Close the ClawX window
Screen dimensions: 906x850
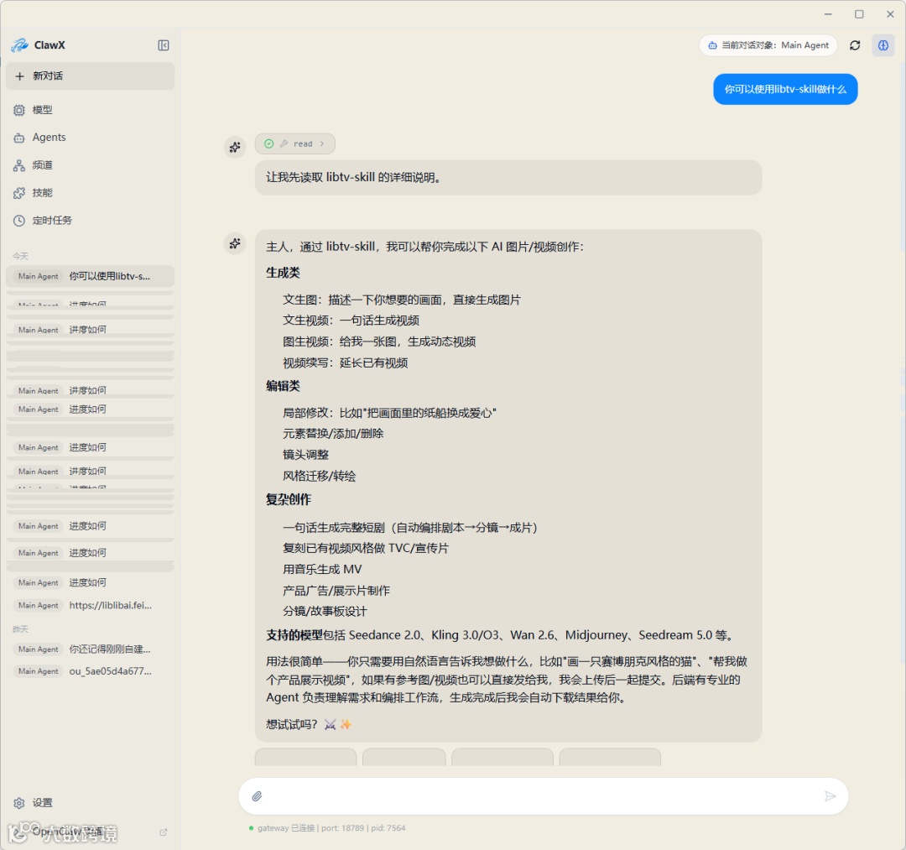click(x=890, y=14)
